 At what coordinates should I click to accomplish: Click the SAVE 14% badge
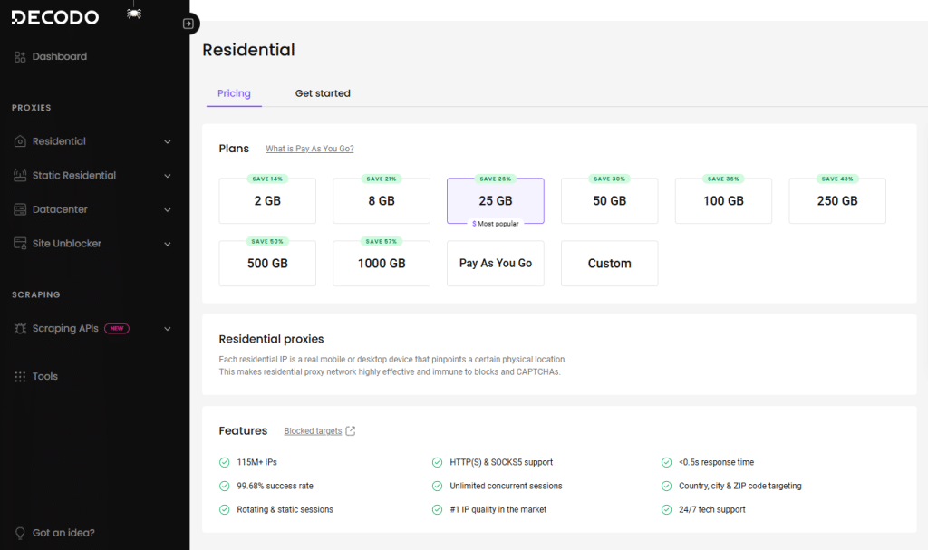pyautogui.click(x=267, y=179)
